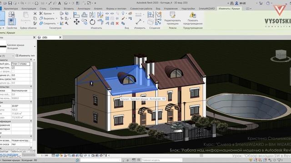291x163 pixels.
Task: Close the {3D} view tab
Action: (60, 37)
